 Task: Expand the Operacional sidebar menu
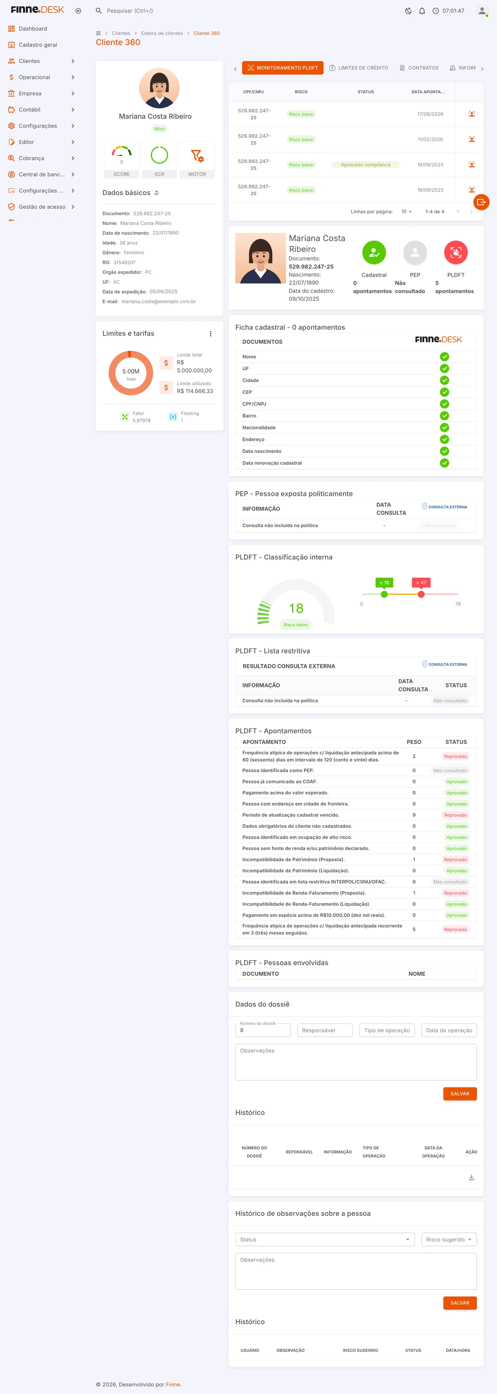click(x=42, y=77)
